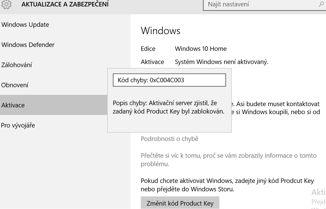The height and width of the screenshot is (209, 326).
Task: Click the 'Windows 10 Home' edition text
Action: [201, 49]
